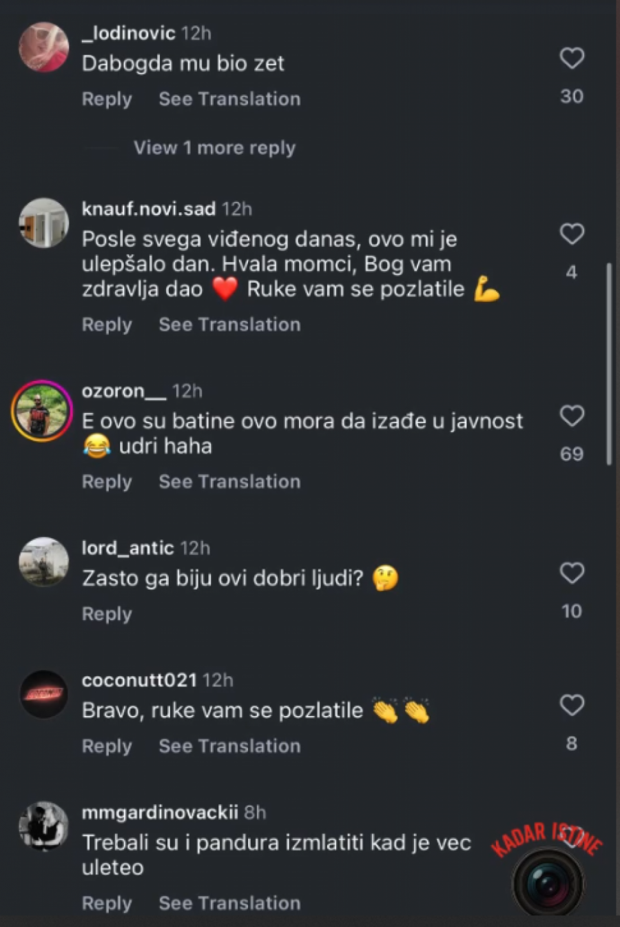Show translation of _lodinovic's comment
Screen dimensions: 620x927
(229, 99)
